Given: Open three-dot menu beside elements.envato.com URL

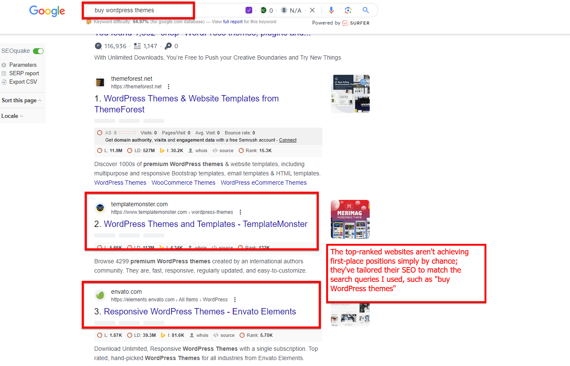Looking at the screenshot, I should point(235,300).
